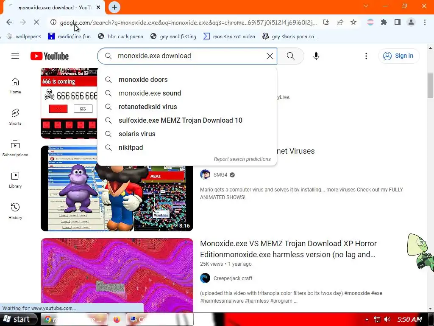Screen dimensions: 434x326
Task: Close the monoxide.exe download tab
Action: pyautogui.click(x=98, y=8)
